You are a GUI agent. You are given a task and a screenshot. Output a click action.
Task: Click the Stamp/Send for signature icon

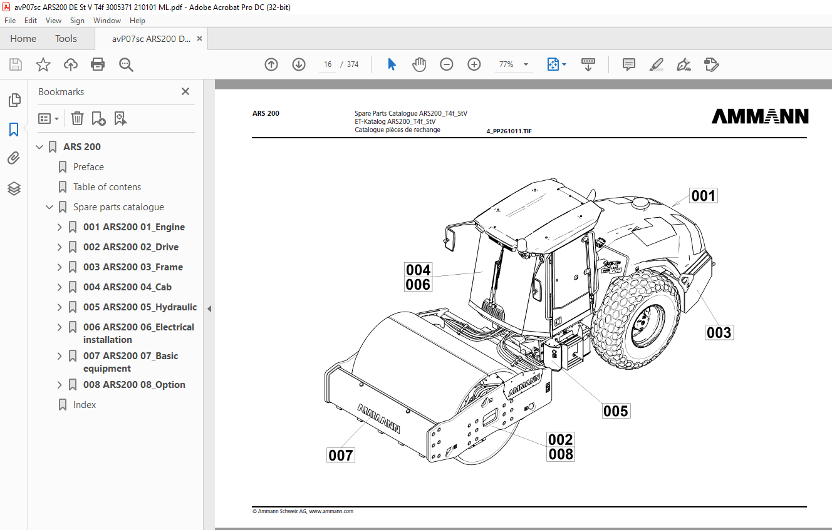point(712,64)
